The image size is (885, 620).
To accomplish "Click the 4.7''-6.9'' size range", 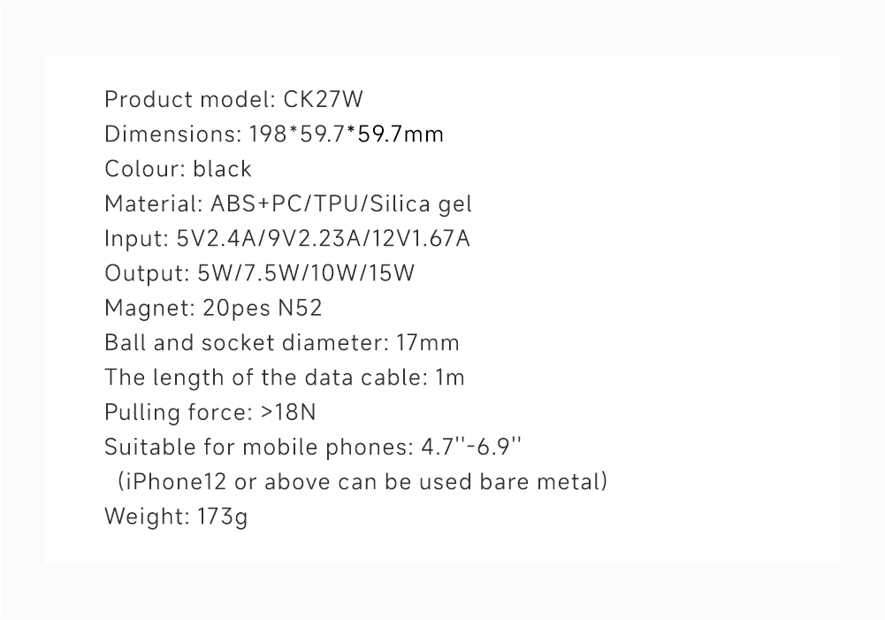I will click(471, 446).
